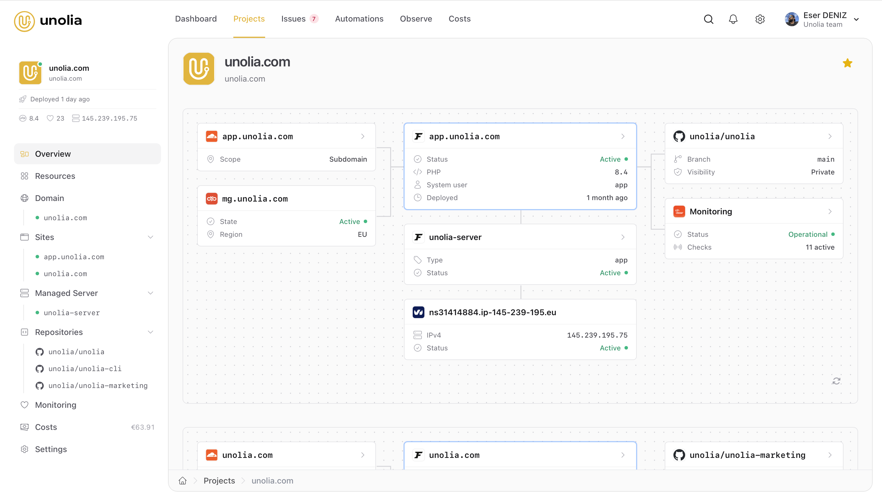This screenshot has width=882, height=501.
Task: Click unolia.com breadcrumb link
Action: [x=272, y=480]
